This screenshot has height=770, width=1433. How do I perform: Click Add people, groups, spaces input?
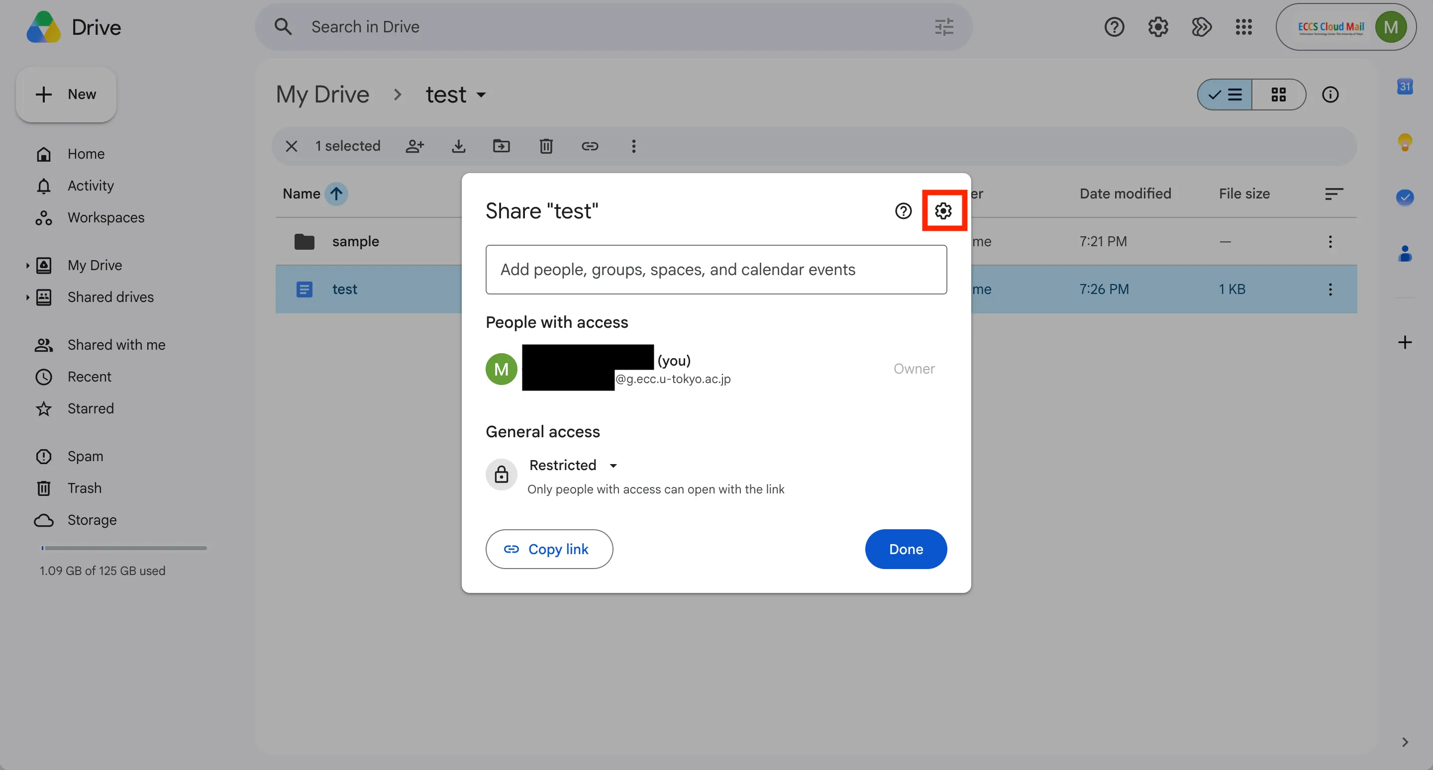[716, 269]
